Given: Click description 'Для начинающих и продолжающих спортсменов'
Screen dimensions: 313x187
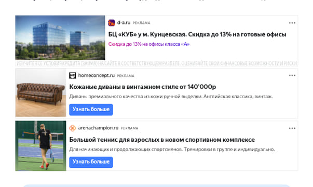Looking at the screenshot, I should [172, 150].
